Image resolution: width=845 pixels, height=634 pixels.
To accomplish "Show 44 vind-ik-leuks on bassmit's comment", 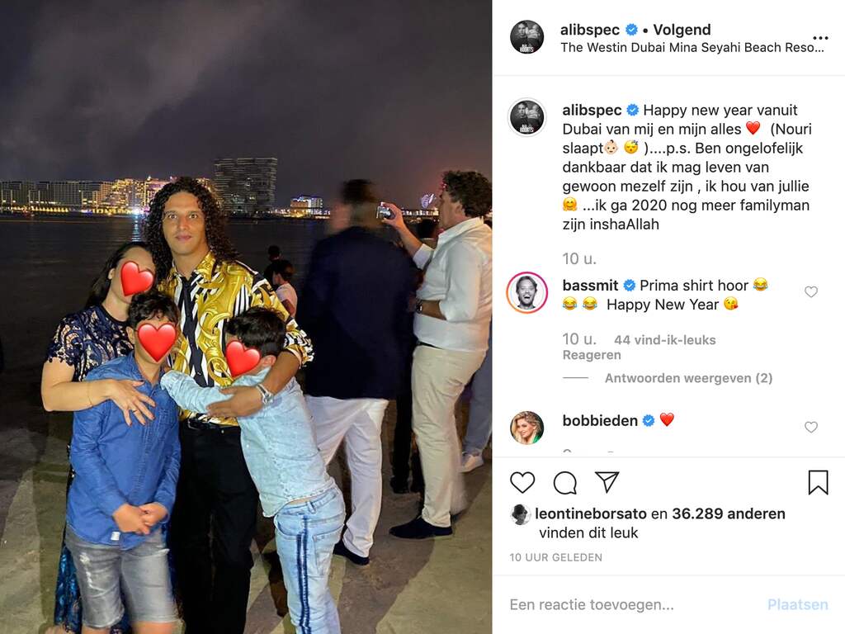I will [x=665, y=339].
